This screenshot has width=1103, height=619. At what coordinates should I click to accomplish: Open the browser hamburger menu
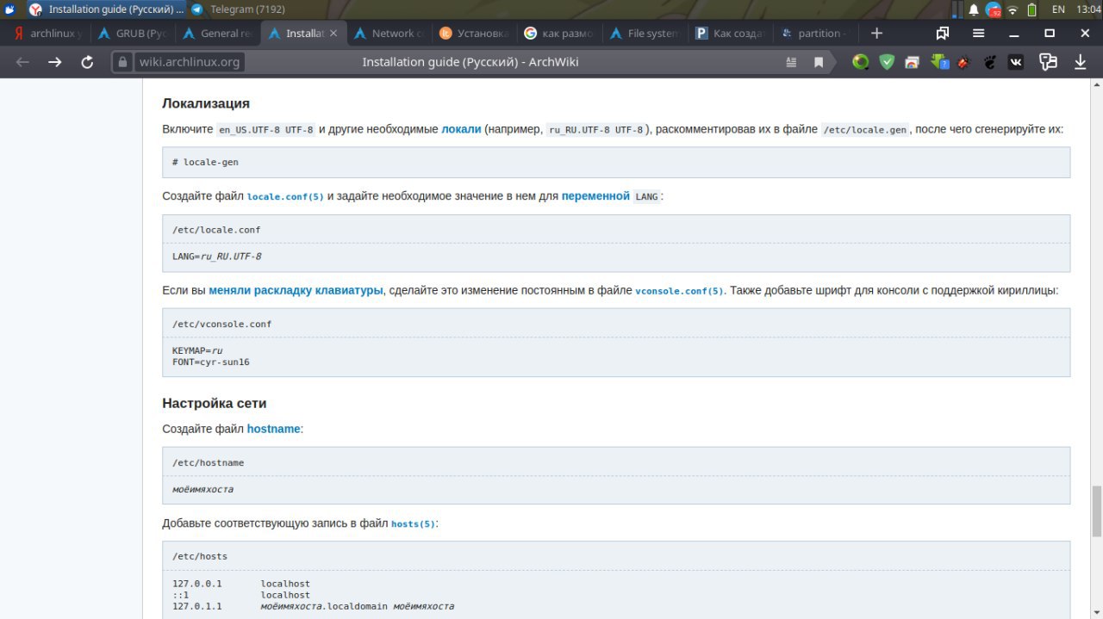tap(979, 33)
